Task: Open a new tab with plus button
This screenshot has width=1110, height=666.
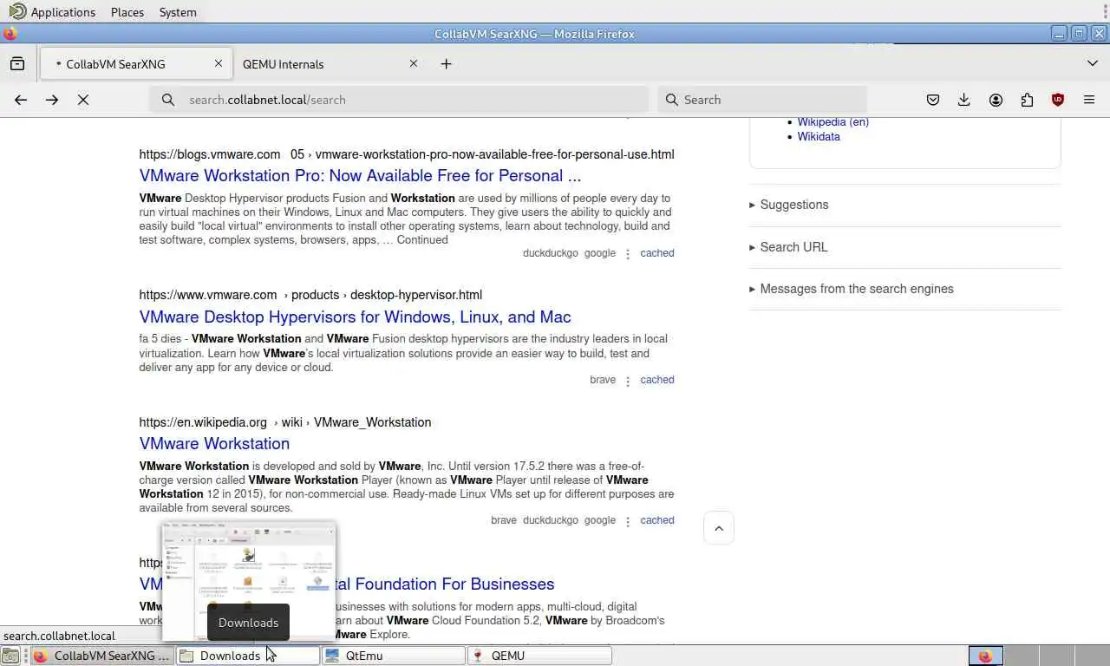Action: coord(446,63)
